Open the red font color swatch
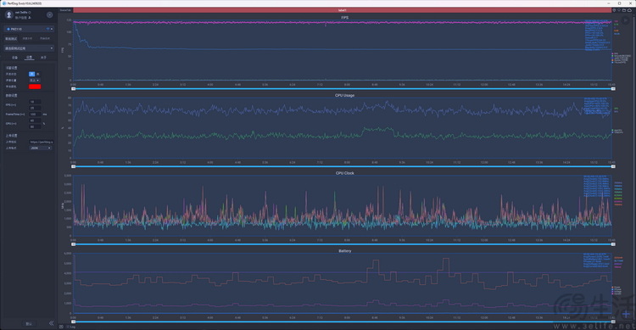The image size is (636, 330). pyautogui.click(x=35, y=87)
